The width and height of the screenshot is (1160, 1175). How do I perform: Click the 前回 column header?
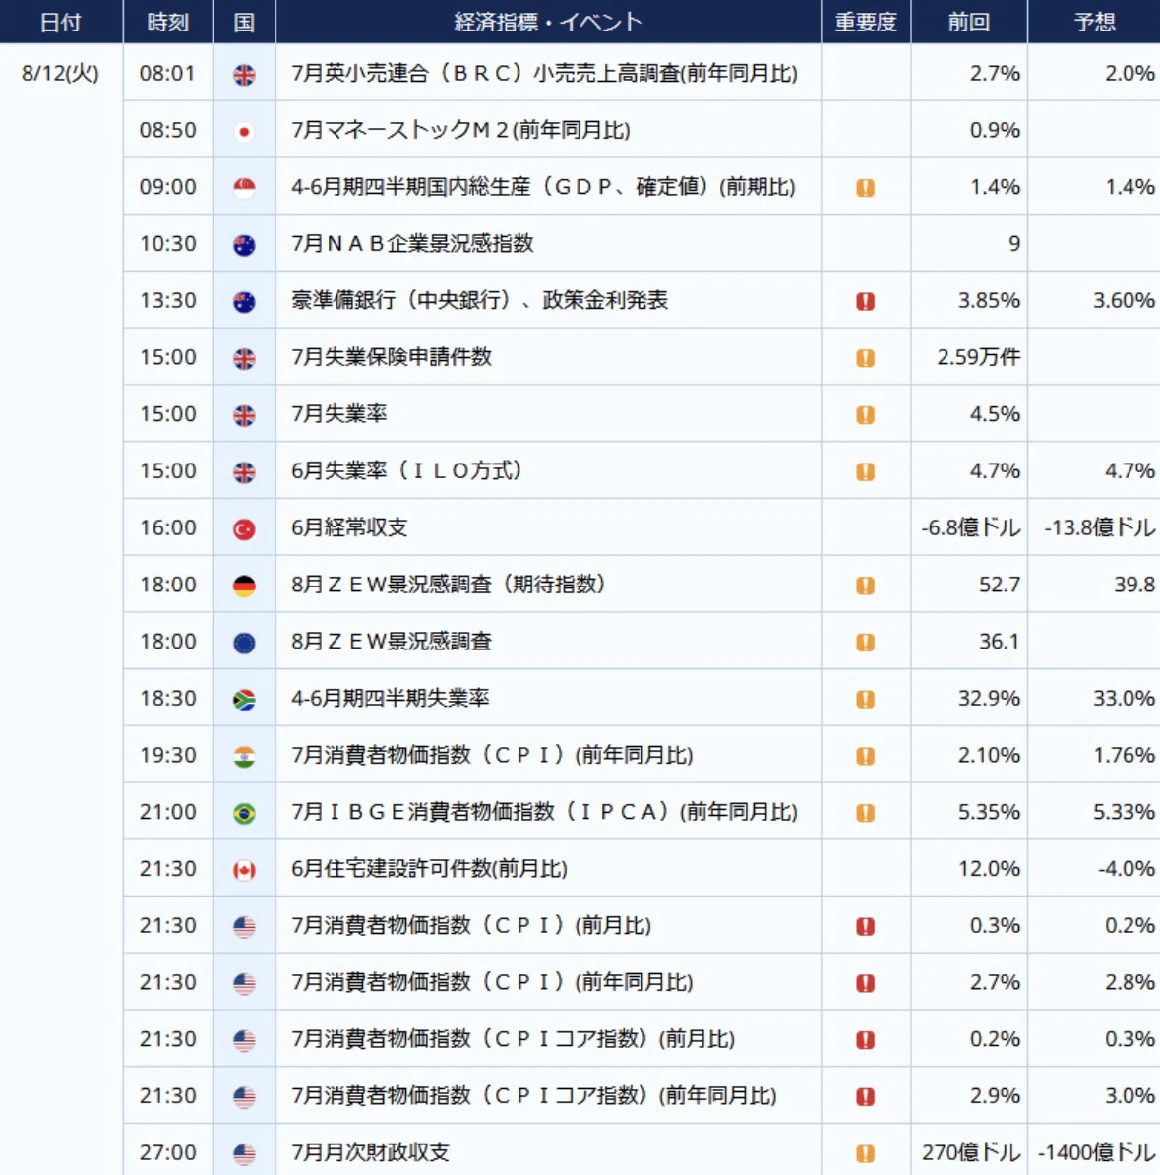click(969, 22)
